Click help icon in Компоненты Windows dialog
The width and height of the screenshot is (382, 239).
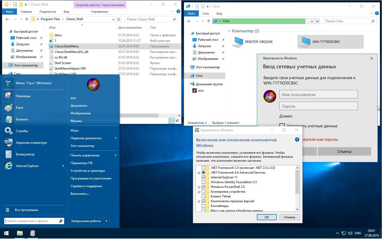[x=297, y=139]
